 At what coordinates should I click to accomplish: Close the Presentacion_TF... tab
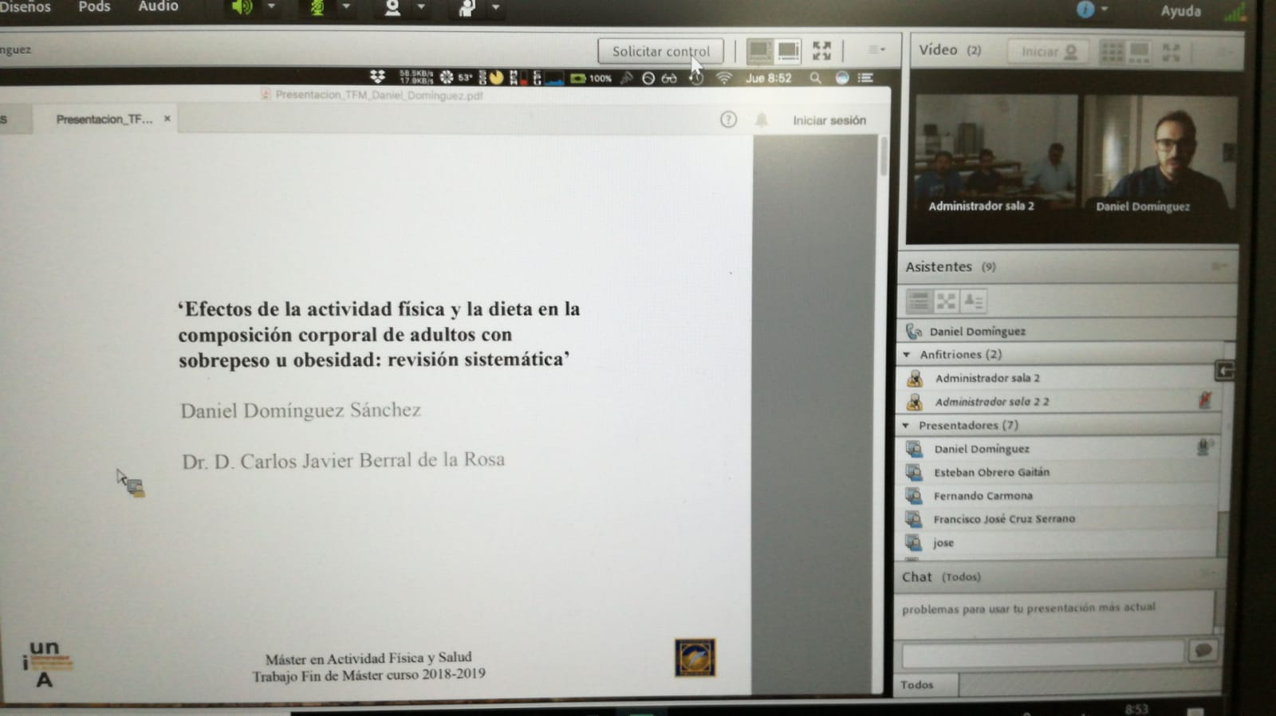click(x=167, y=119)
